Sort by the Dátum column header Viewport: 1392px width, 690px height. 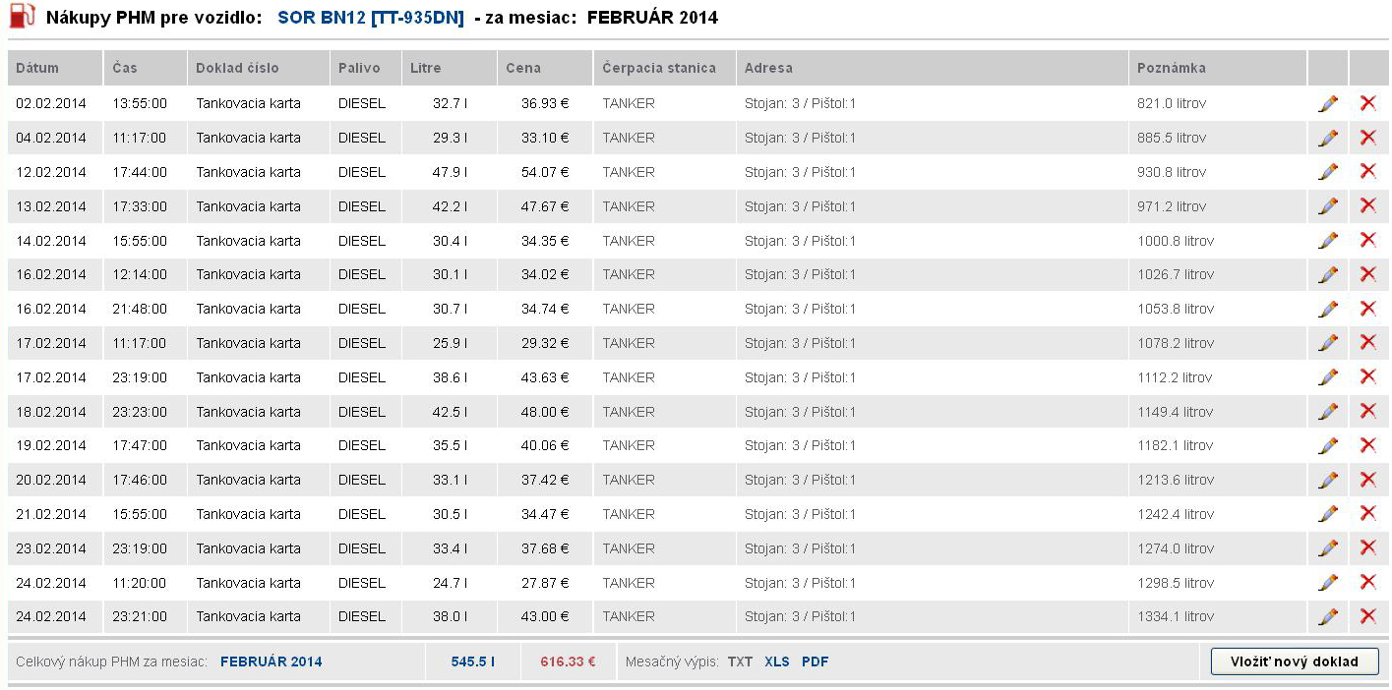pos(55,68)
